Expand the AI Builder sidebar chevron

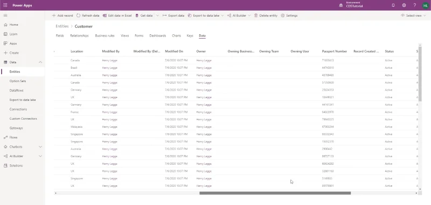point(40,156)
